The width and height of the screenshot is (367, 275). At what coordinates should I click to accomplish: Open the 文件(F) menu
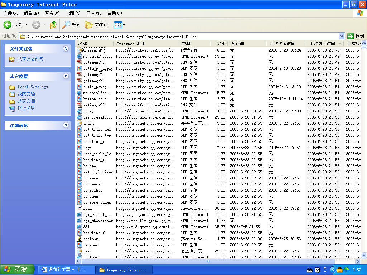(x=10, y=13)
